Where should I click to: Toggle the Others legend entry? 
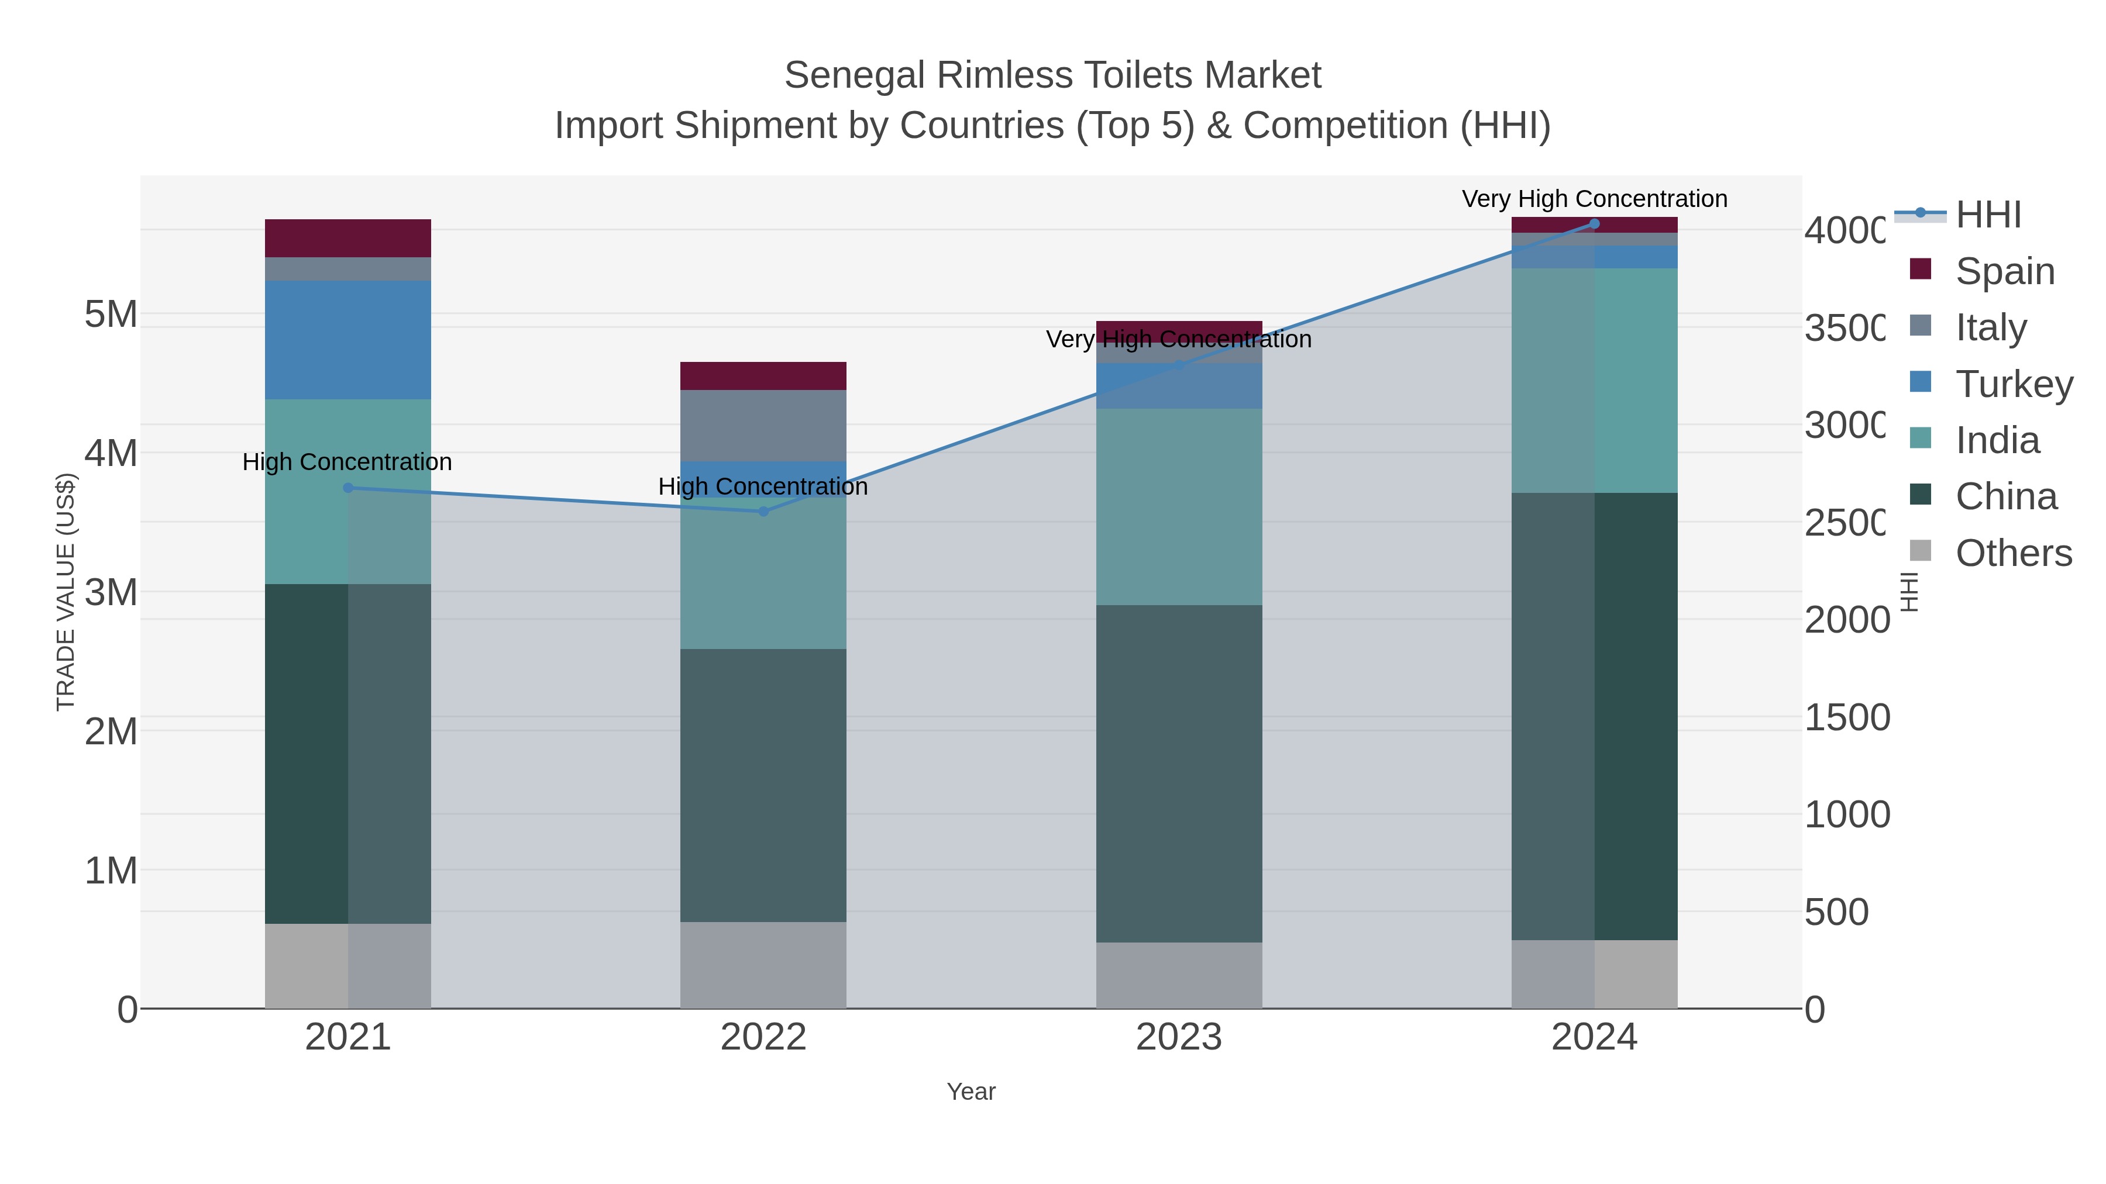1990,553
